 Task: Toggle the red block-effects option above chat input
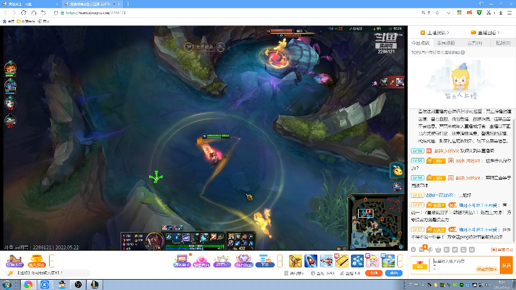point(502,250)
